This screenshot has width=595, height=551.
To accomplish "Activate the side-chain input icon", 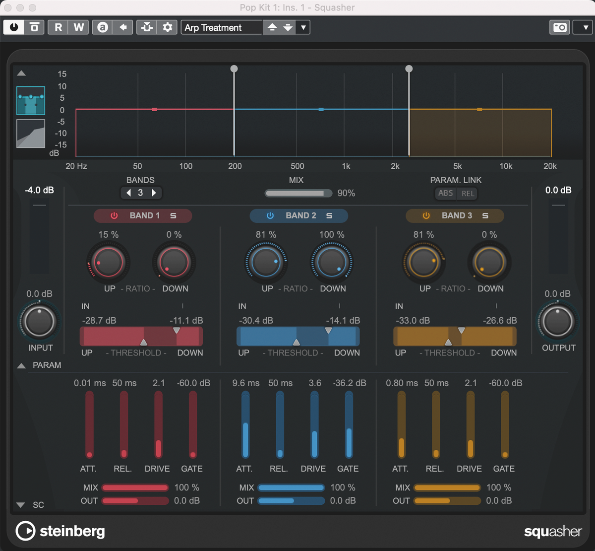I will 147,27.
